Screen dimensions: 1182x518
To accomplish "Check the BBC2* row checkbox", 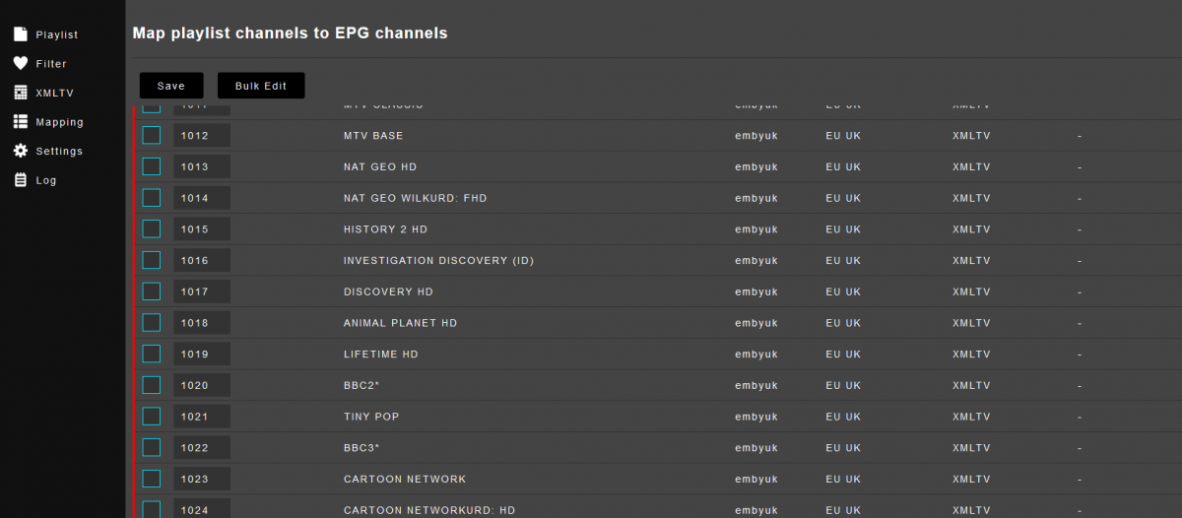I will coord(152,385).
